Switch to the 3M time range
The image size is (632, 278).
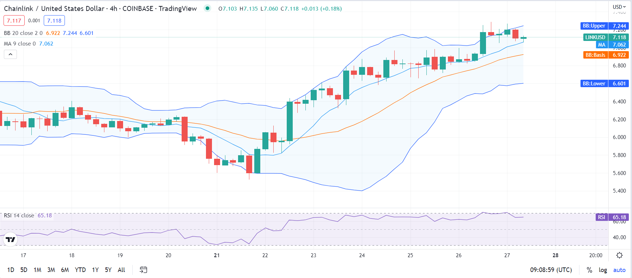pyautogui.click(x=51, y=270)
